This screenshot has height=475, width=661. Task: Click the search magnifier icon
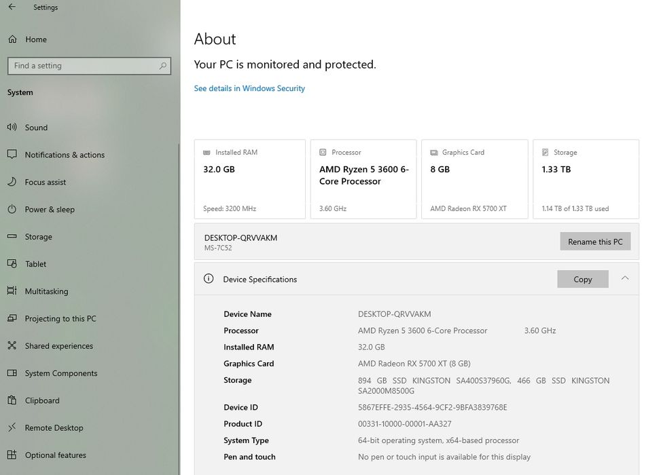(162, 66)
